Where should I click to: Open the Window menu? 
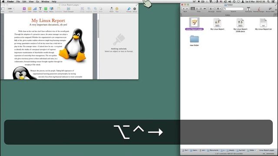pyautogui.click(x=45, y=1)
